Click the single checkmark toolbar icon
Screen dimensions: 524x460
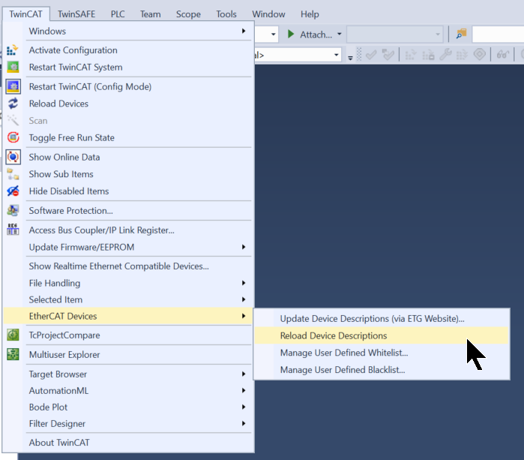click(x=371, y=54)
